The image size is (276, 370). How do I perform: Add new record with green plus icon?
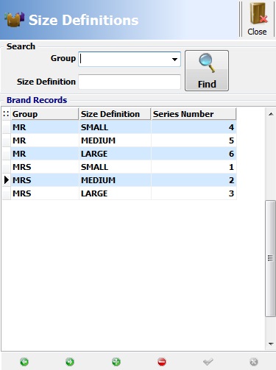pyautogui.click(x=116, y=362)
